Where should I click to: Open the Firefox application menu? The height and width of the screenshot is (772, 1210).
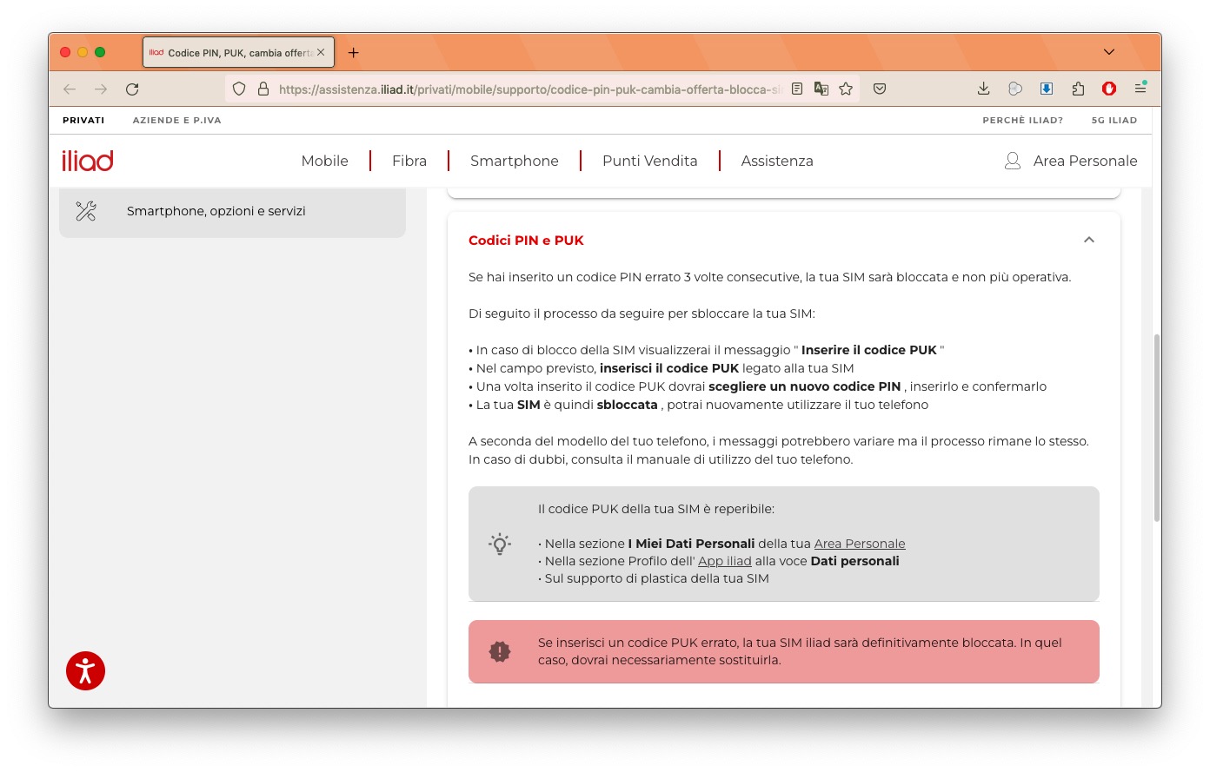point(1140,88)
